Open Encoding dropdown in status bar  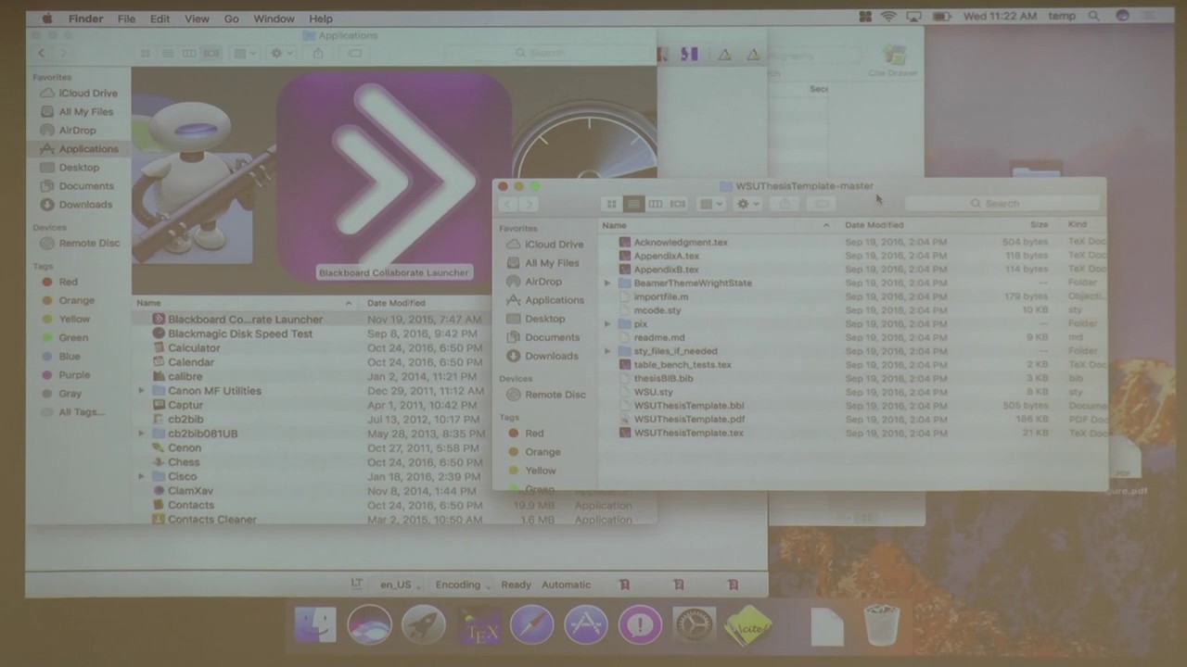pos(463,585)
